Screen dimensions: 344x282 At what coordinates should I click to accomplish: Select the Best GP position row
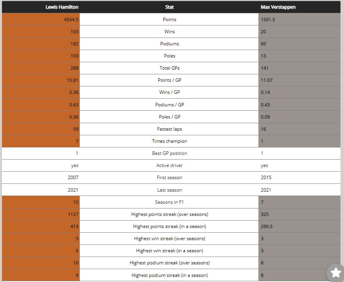coord(171,153)
